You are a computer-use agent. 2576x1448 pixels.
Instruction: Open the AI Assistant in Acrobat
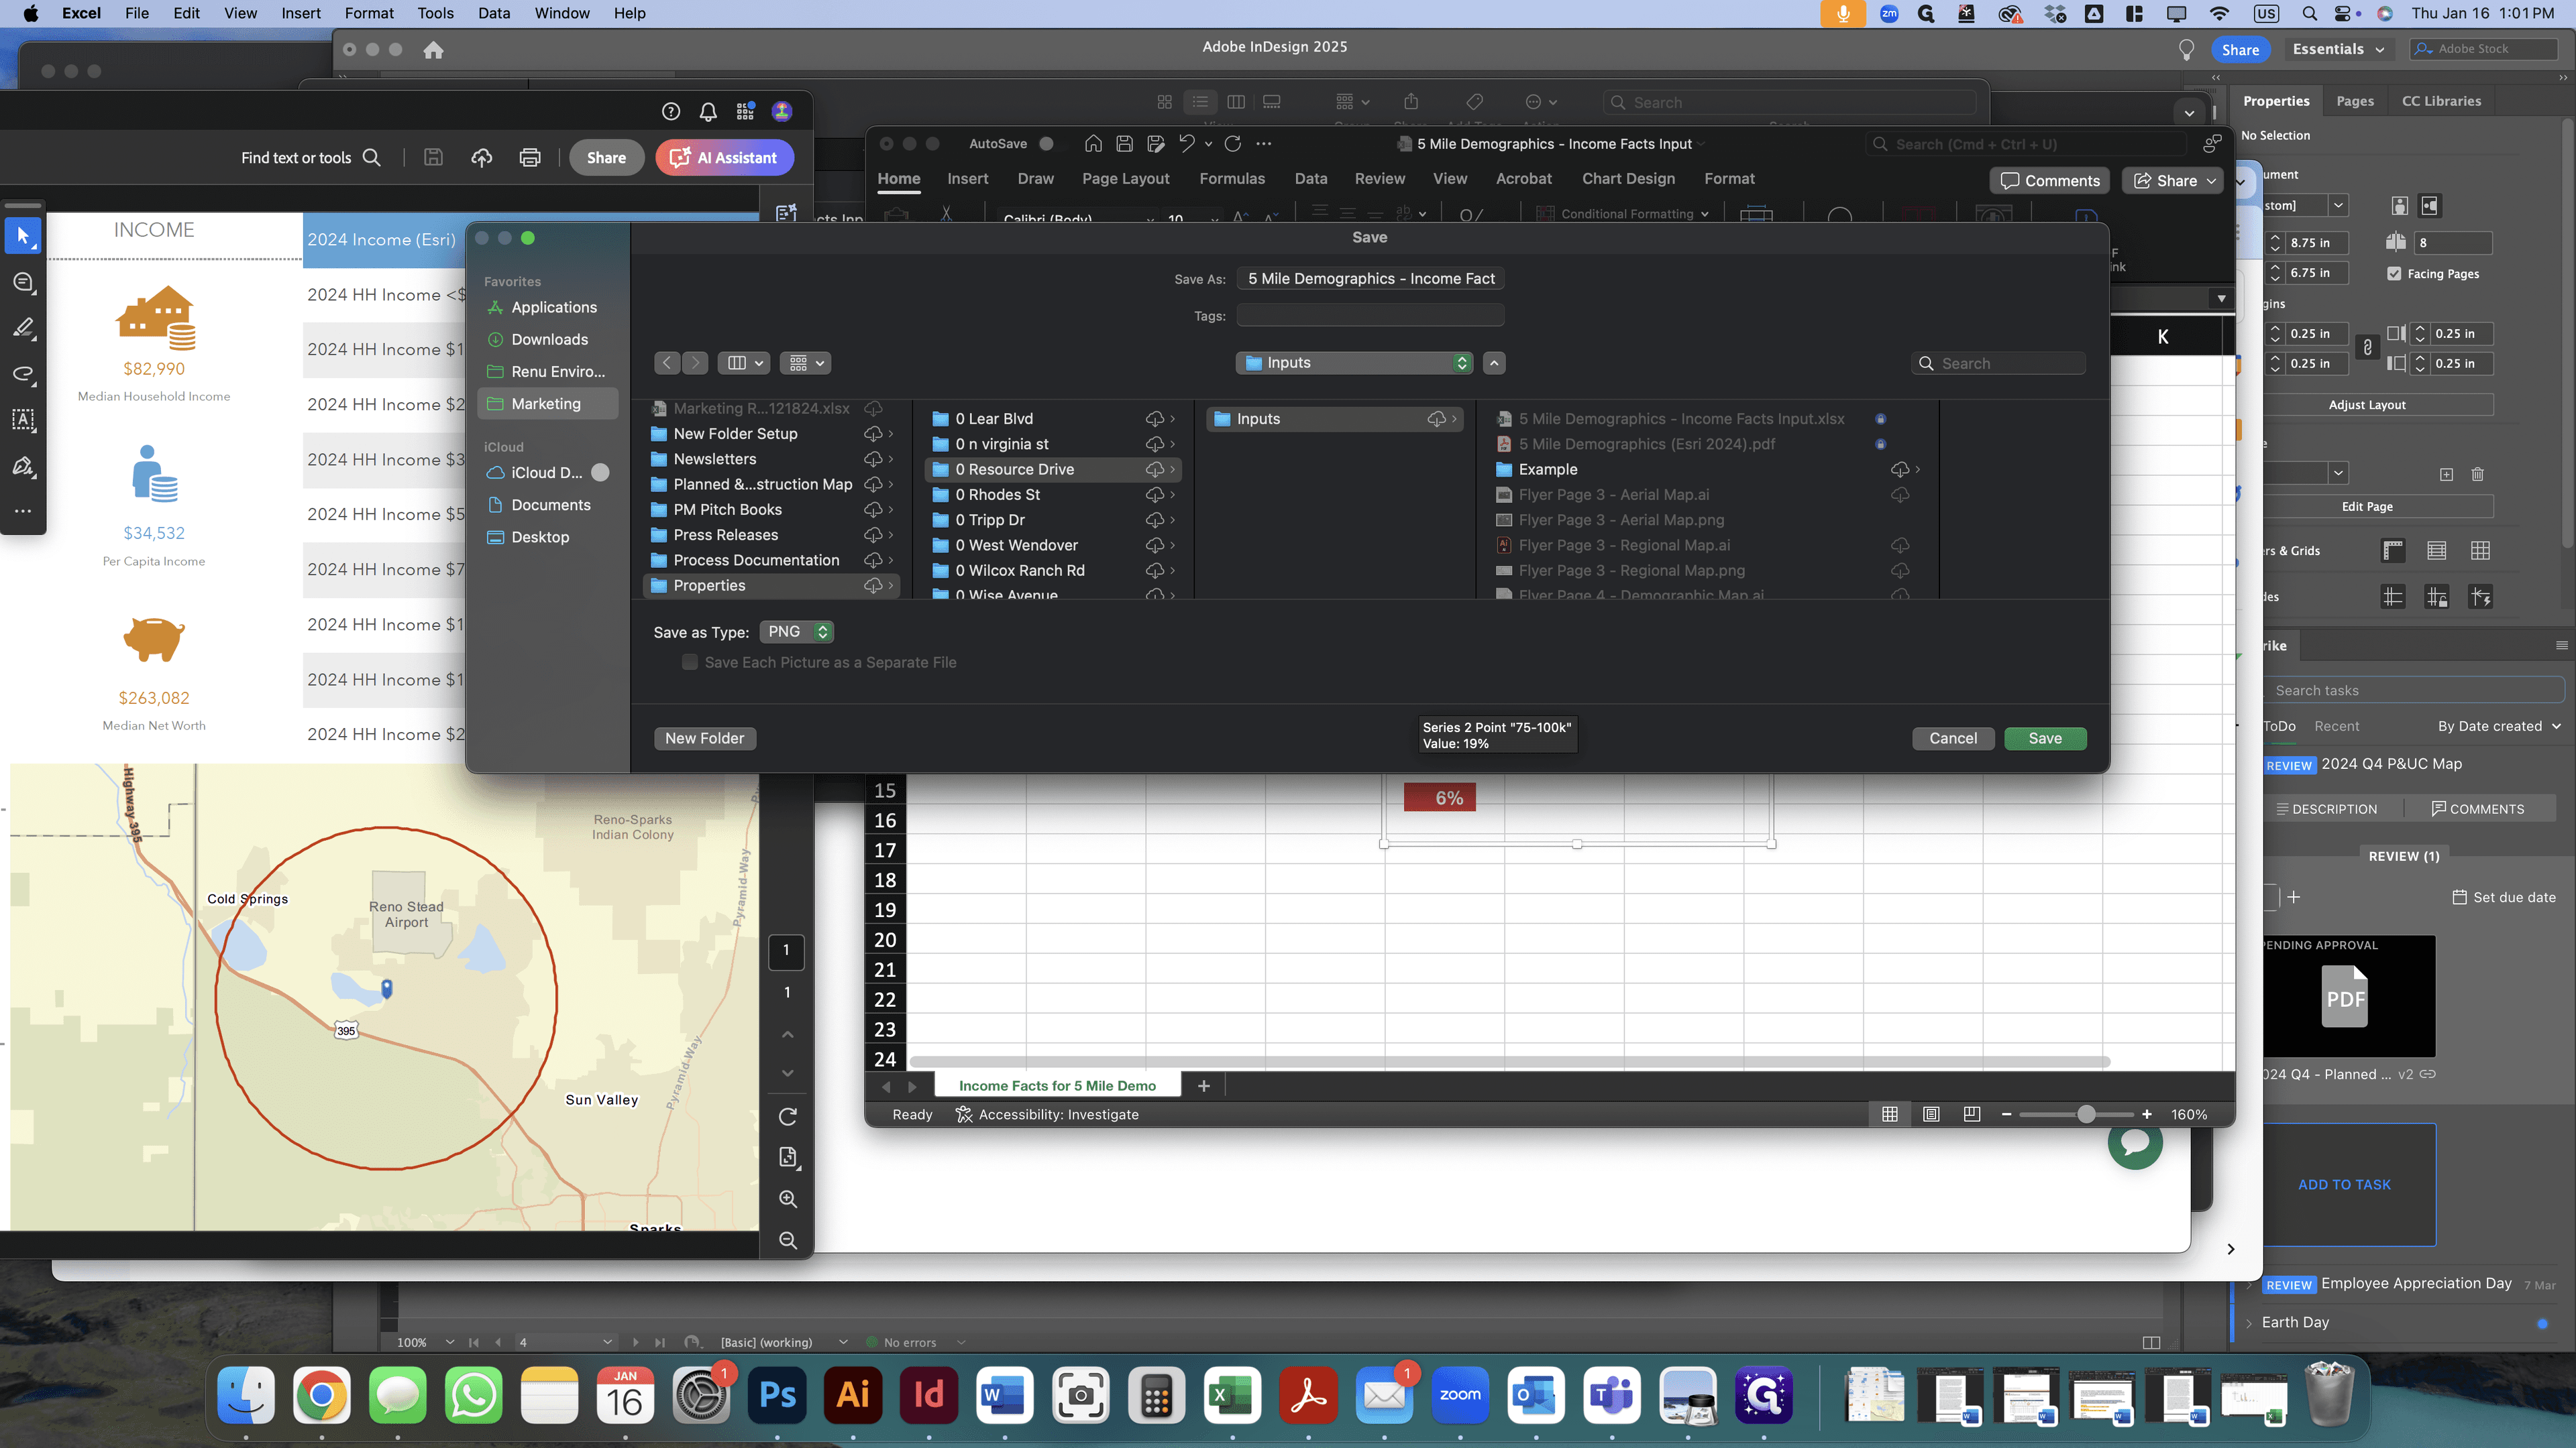tap(724, 157)
